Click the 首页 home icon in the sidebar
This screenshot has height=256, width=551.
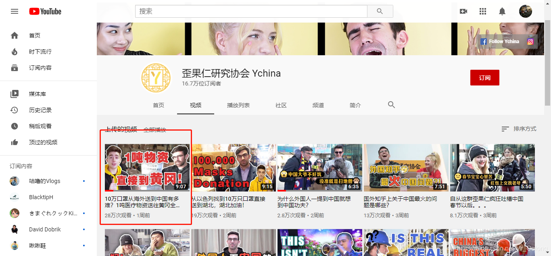[x=15, y=35]
